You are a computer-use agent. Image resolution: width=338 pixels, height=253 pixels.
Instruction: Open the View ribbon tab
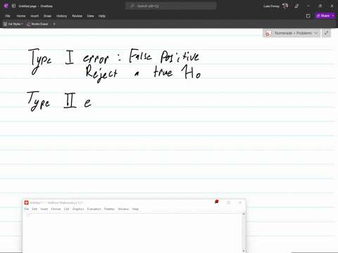tap(90, 16)
